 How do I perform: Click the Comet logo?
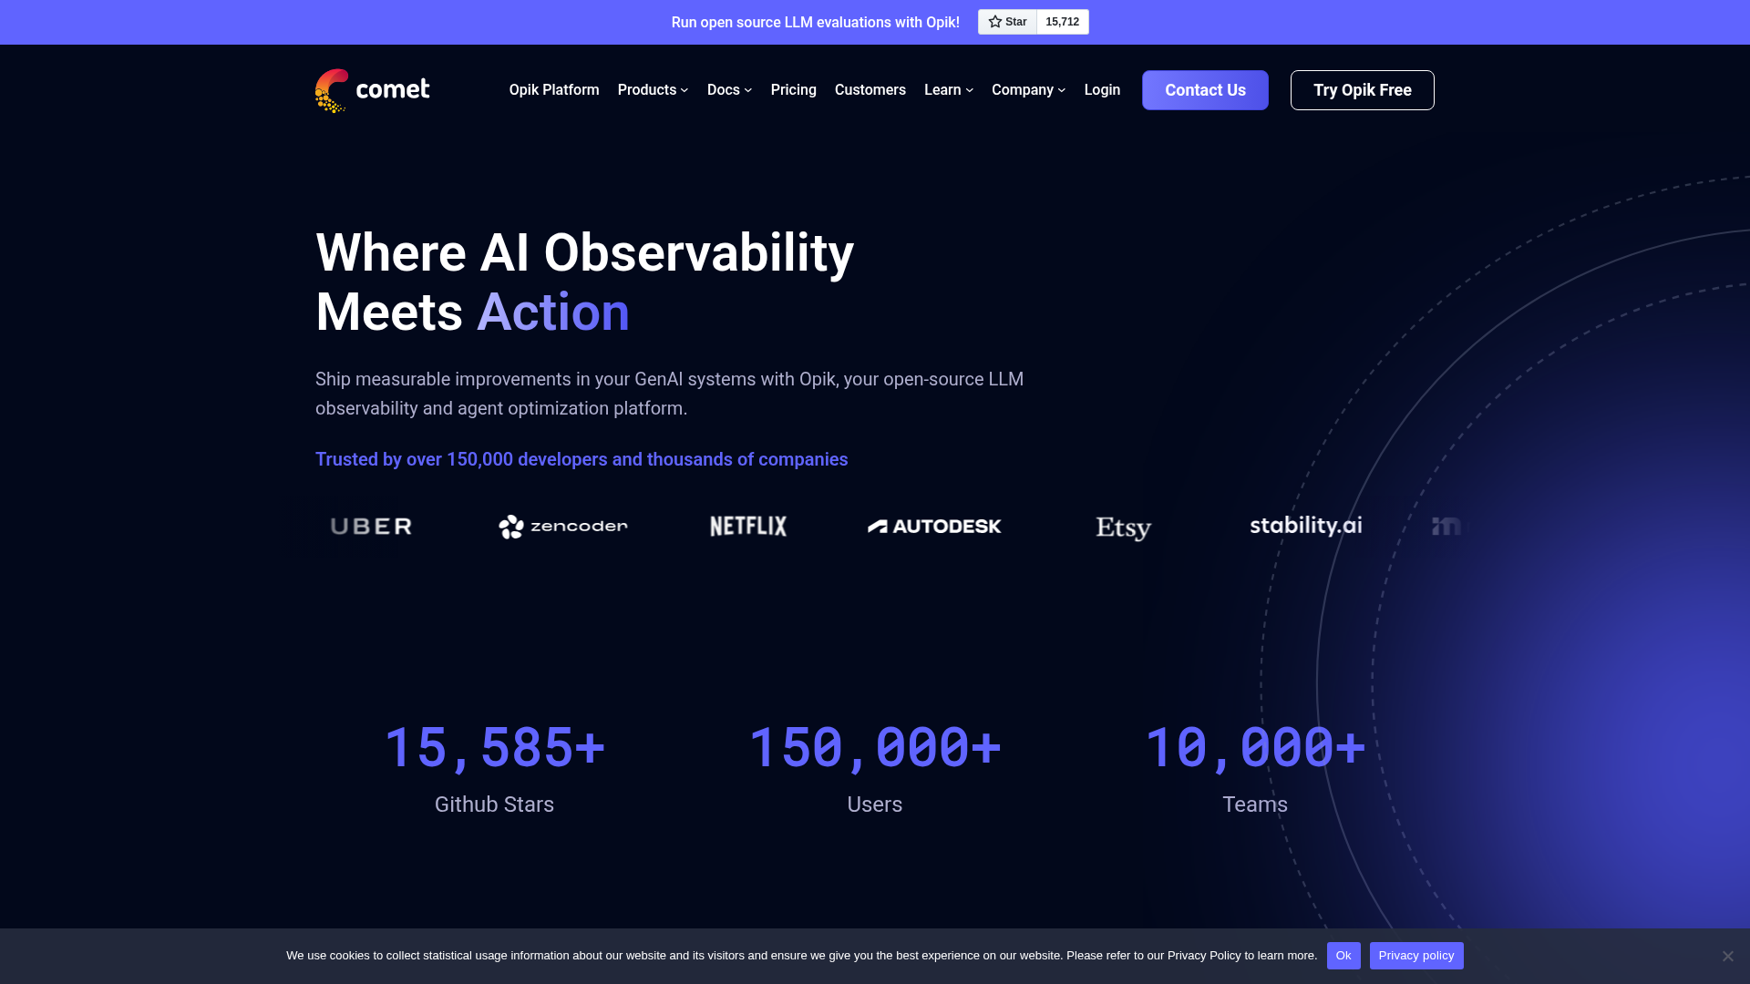click(x=372, y=89)
